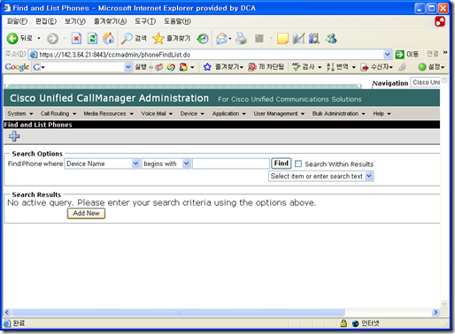455x334 pixels.
Task: Click the Print icon
Action: coord(241,39)
